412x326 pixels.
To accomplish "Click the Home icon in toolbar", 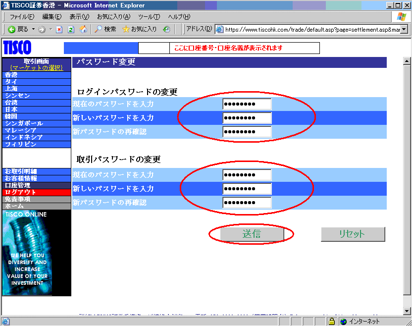I will (83, 29).
